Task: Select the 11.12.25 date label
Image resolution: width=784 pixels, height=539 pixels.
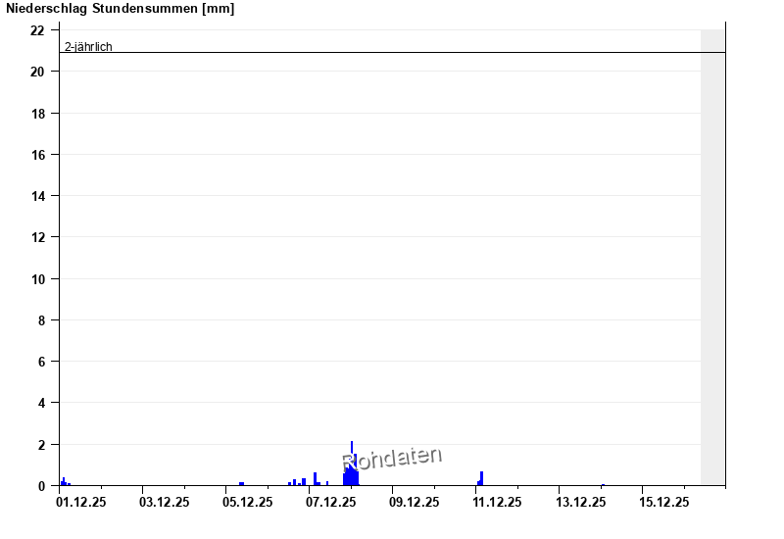Action: pyautogui.click(x=497, y=503)
